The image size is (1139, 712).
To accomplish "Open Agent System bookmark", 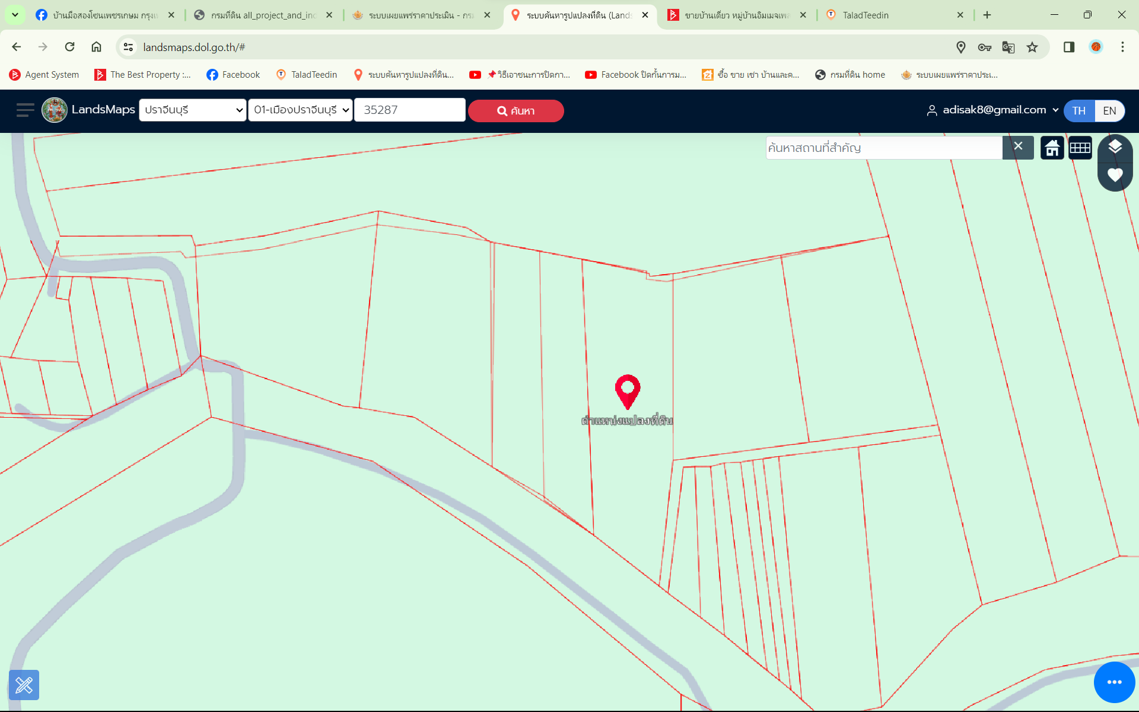I will point(44,75).
